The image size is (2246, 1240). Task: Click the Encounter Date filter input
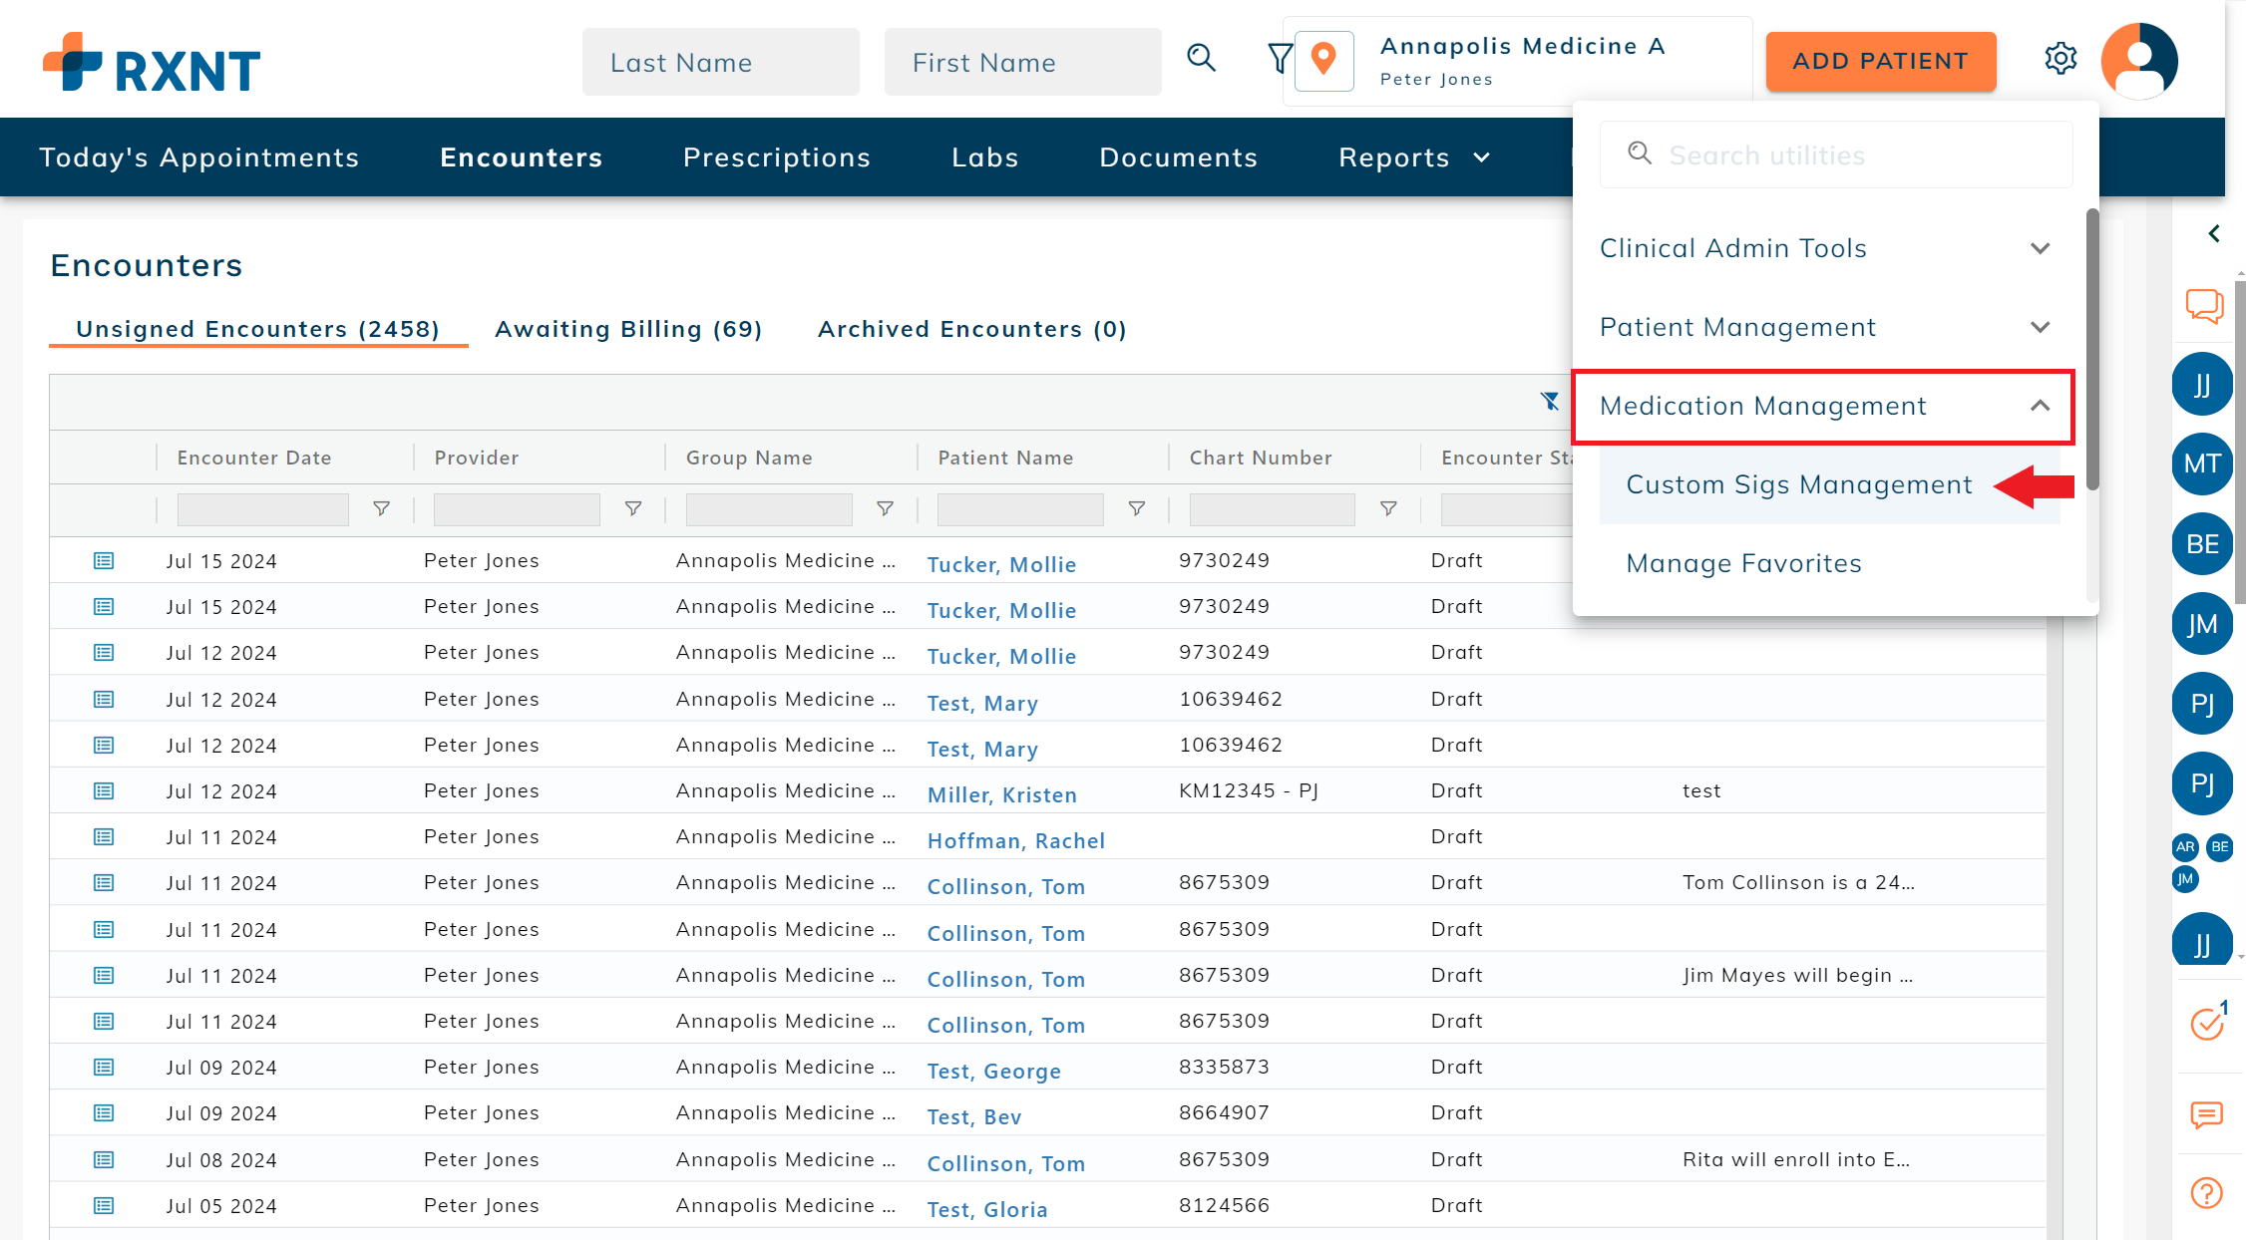[x=263, y=509]
